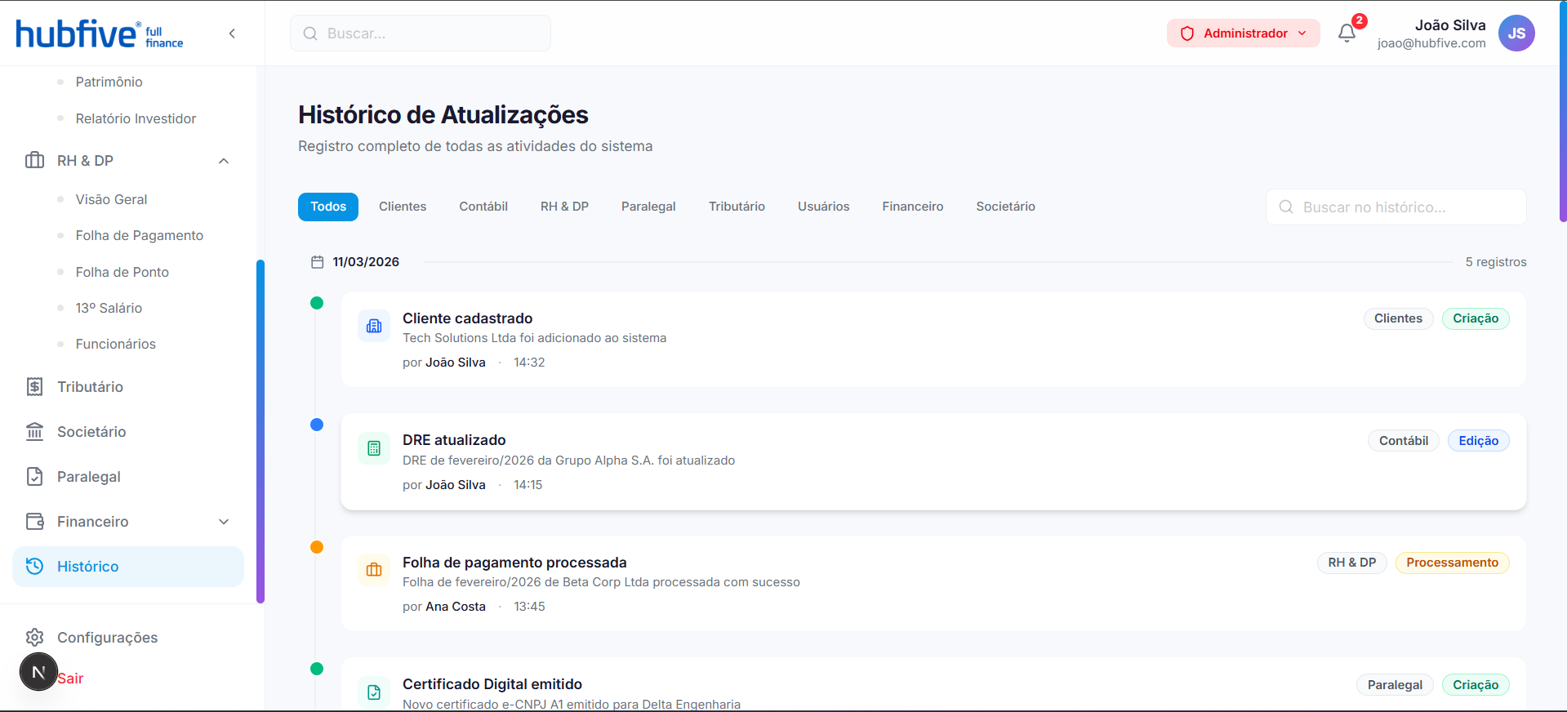Filter history by Clientes tab
This screenshot has width=1567, height=712.
click(403, 207)
